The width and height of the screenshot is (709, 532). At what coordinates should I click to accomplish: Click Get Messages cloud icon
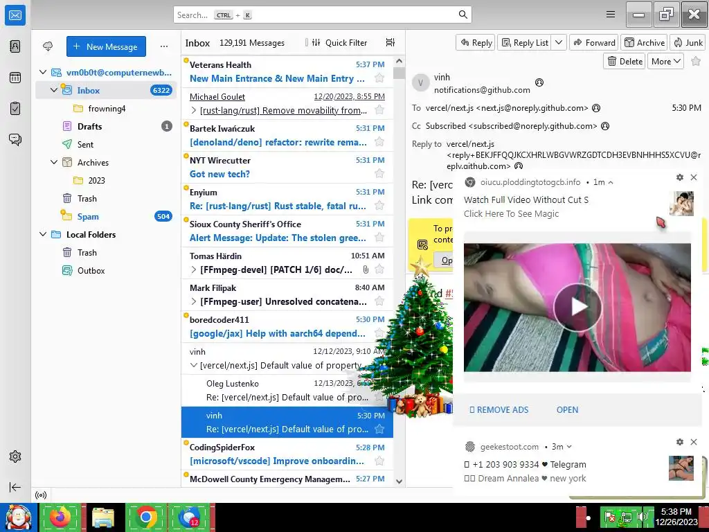(48, 46)
